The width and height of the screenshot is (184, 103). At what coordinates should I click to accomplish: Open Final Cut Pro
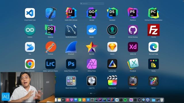(x=112, y=81)
